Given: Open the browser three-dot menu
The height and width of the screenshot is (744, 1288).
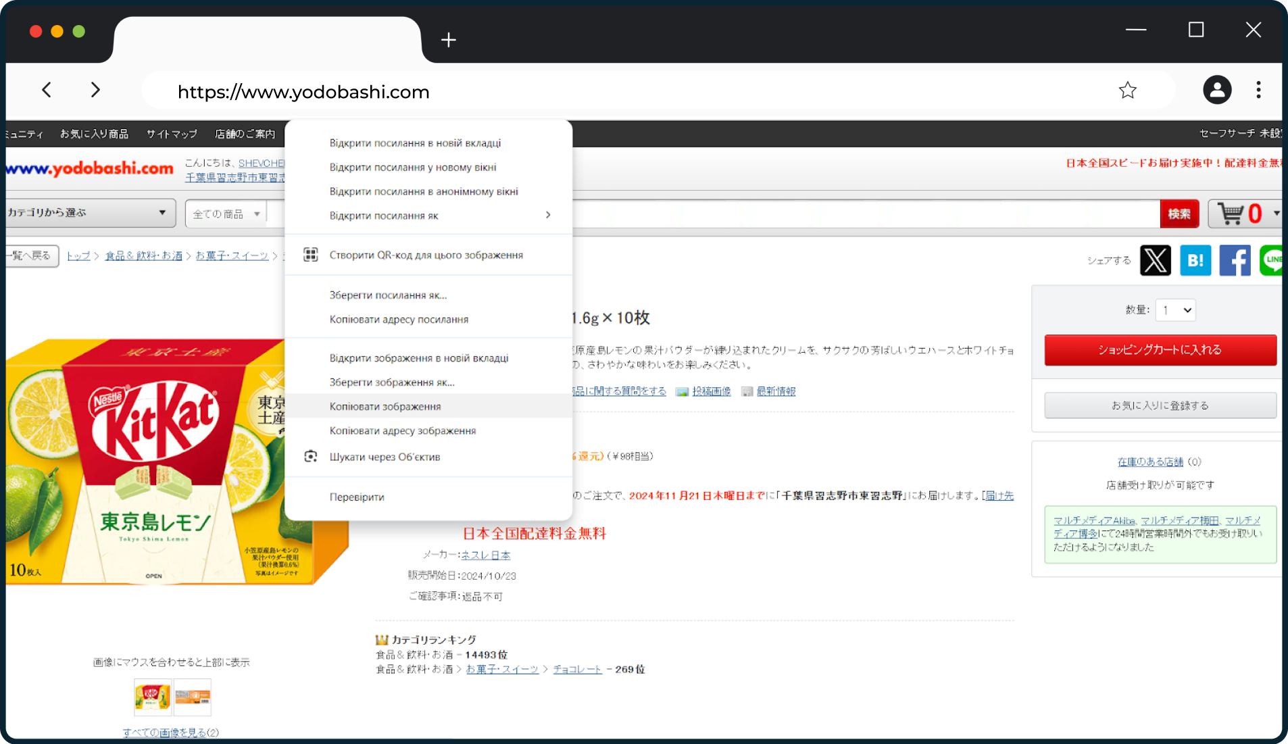Looking at the screenshot, I should [x=1258, y=90].
